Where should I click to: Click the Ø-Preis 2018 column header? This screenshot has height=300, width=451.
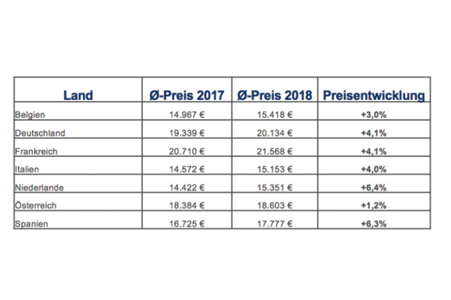274,96
